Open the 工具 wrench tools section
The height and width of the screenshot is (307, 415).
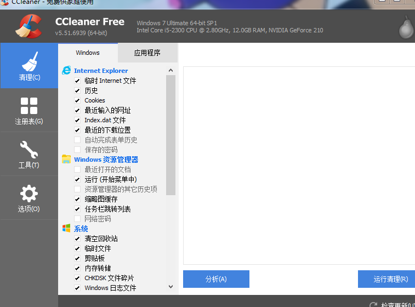[29, 153]
